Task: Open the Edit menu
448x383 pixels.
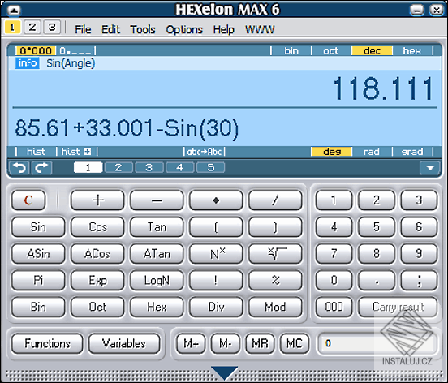Action: click(110, 29)
